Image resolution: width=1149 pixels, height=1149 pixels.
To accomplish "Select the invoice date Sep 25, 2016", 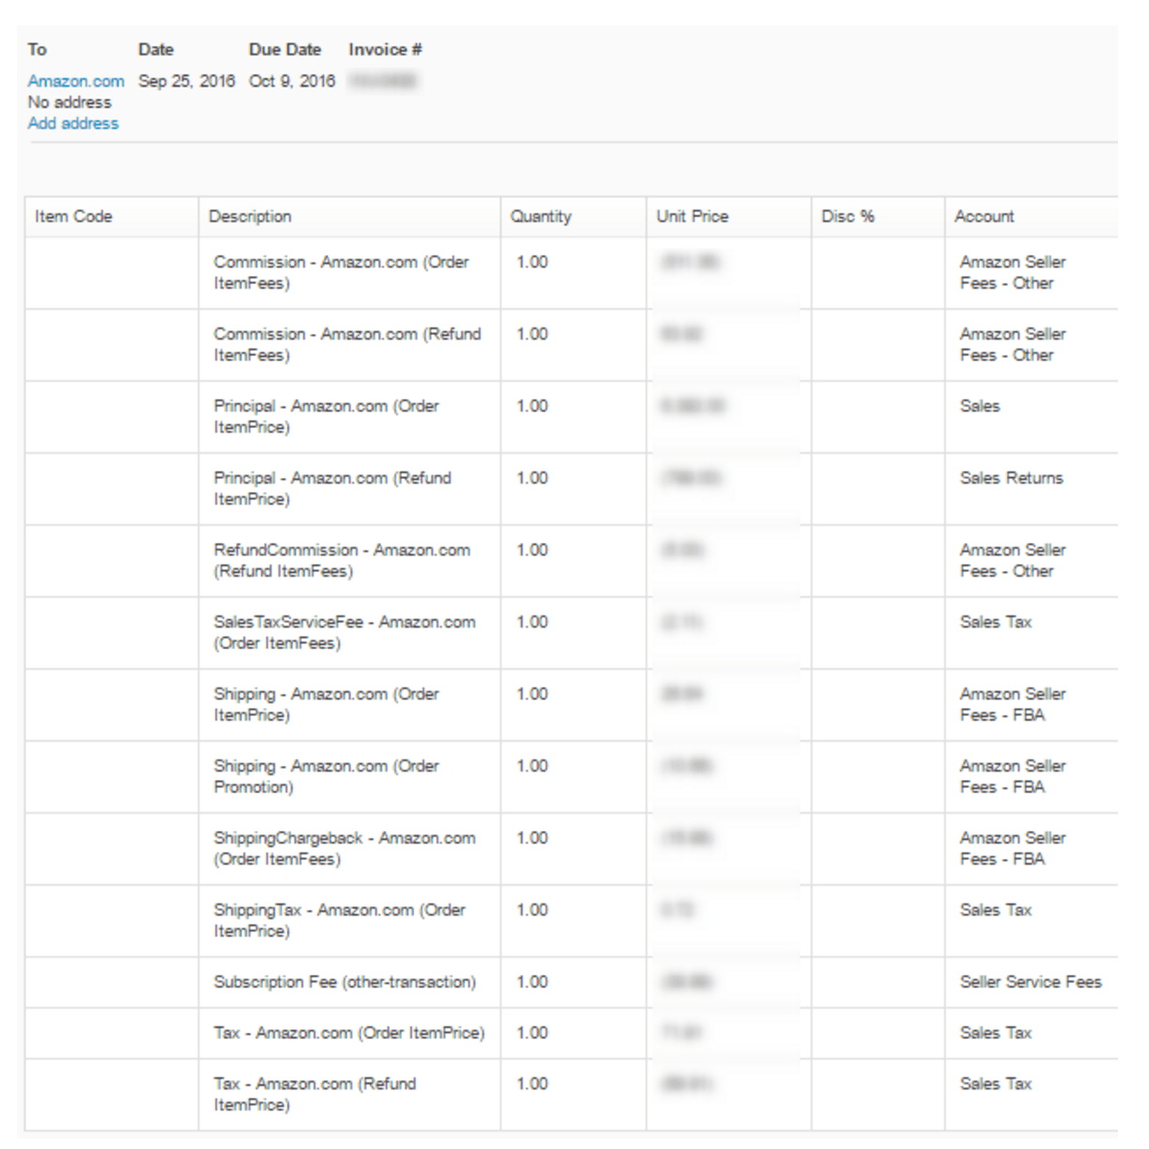I will pyautogui.click(x=186, y=81).
